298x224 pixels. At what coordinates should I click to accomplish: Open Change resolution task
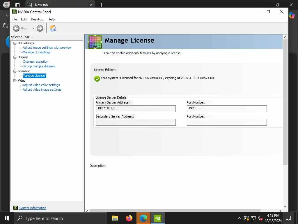[36, 62]
